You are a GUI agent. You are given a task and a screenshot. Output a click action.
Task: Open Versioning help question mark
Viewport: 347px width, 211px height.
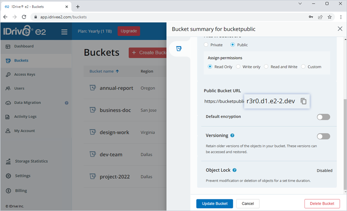pyautogui.click(x=232, y=135)
